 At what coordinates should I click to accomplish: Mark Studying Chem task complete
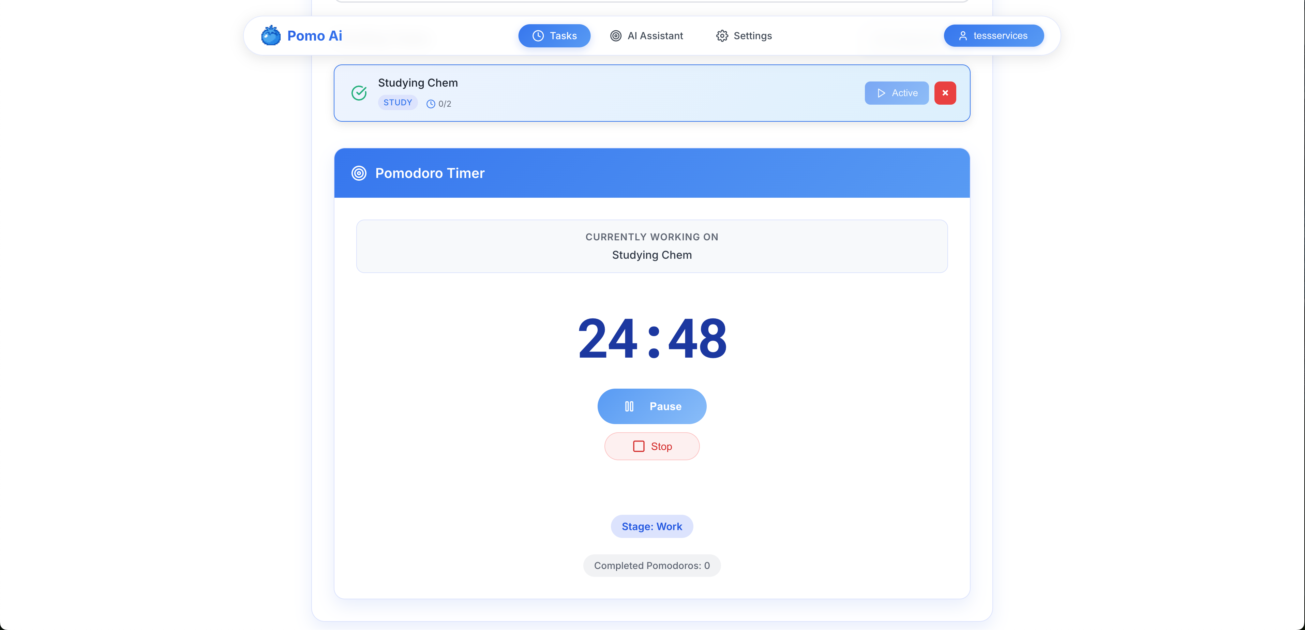359,93
